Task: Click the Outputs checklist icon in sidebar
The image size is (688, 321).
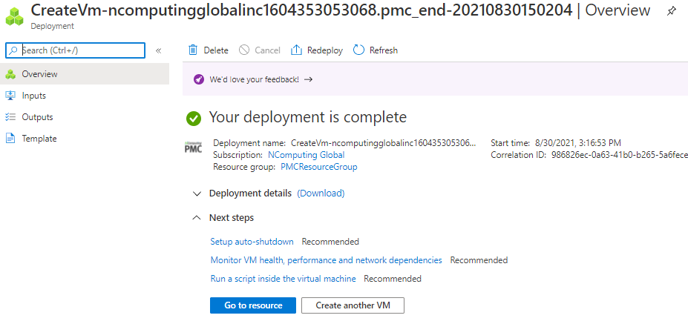Action: pyautogui.click(x=10, y=117)
